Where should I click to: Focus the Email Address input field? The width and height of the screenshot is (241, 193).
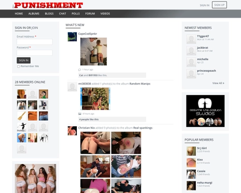pyautogui.click(x=34, y=42)
